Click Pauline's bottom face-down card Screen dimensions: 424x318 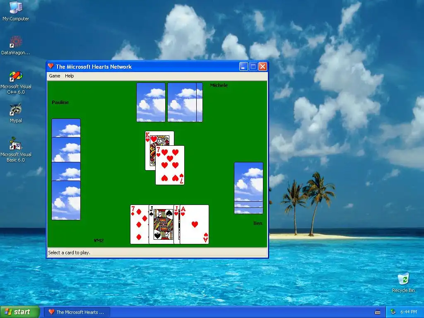click(66, 200)
